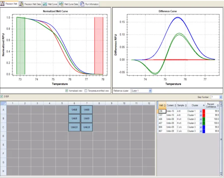Select plate column header 12

[149, 103]
